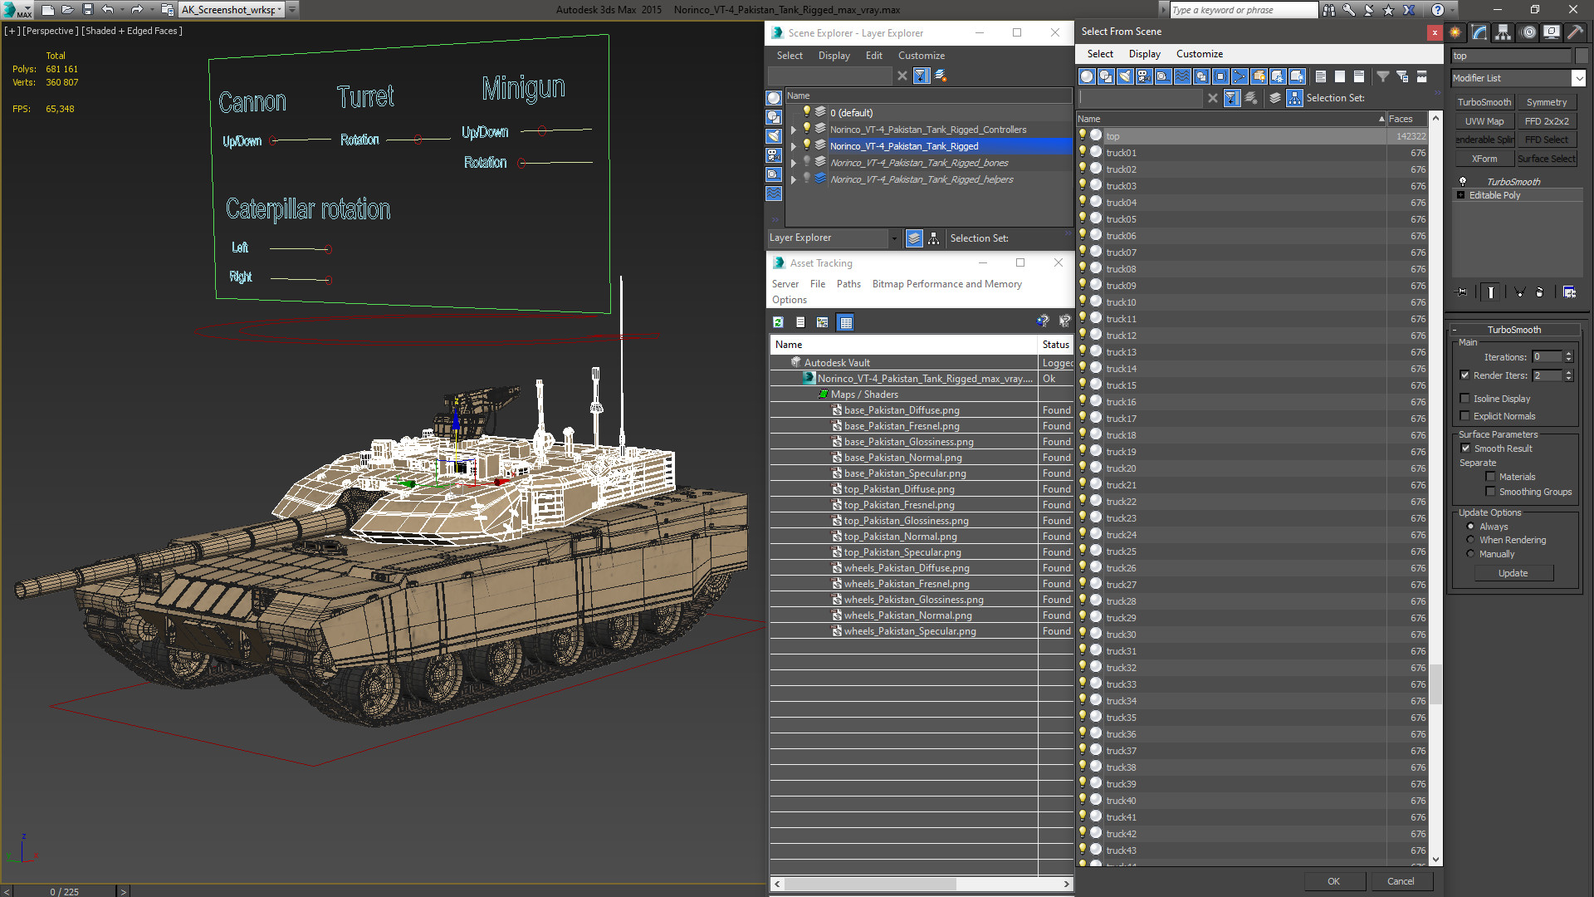
Task: Toggle display cameras filter icon
Action: point(1144,76)
